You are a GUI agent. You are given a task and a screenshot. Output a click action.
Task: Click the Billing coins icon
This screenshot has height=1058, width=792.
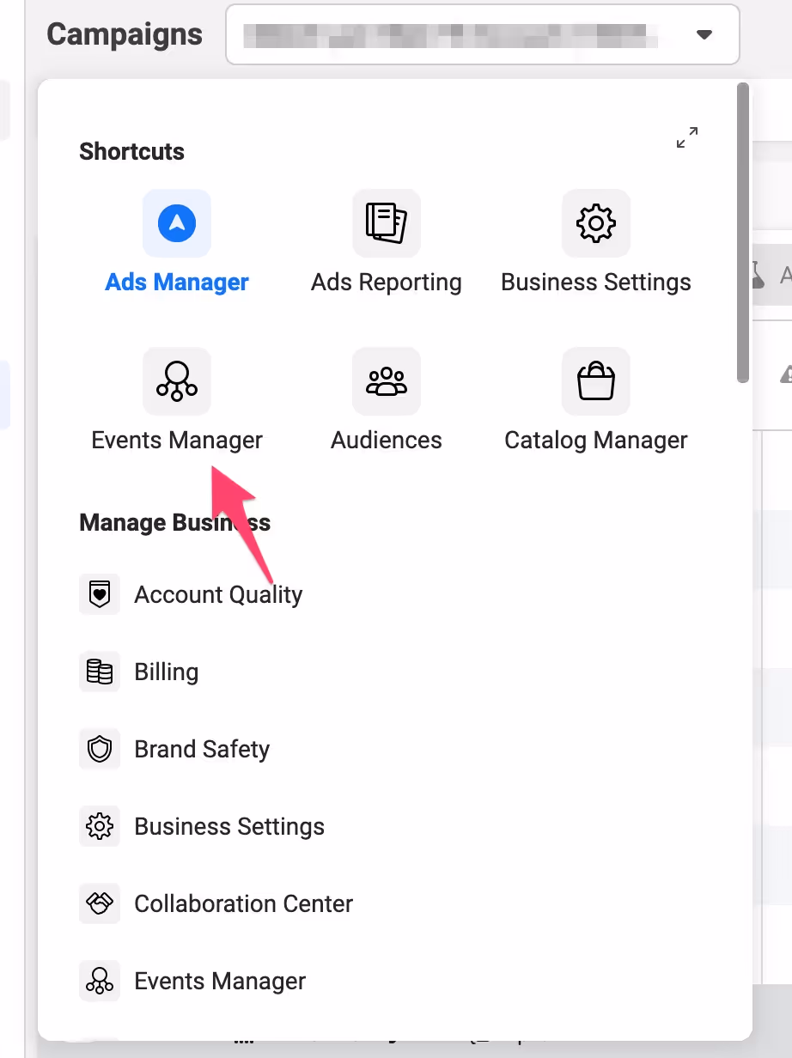[100, 672]
